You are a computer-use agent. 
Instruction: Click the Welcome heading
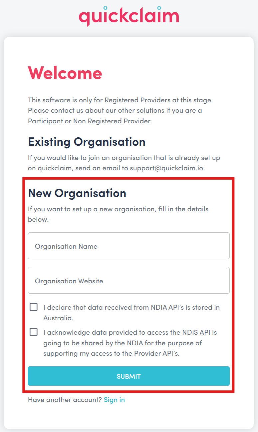(65, 73)
